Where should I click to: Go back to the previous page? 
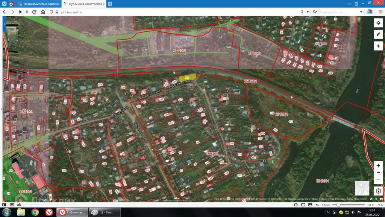(4, 12)
